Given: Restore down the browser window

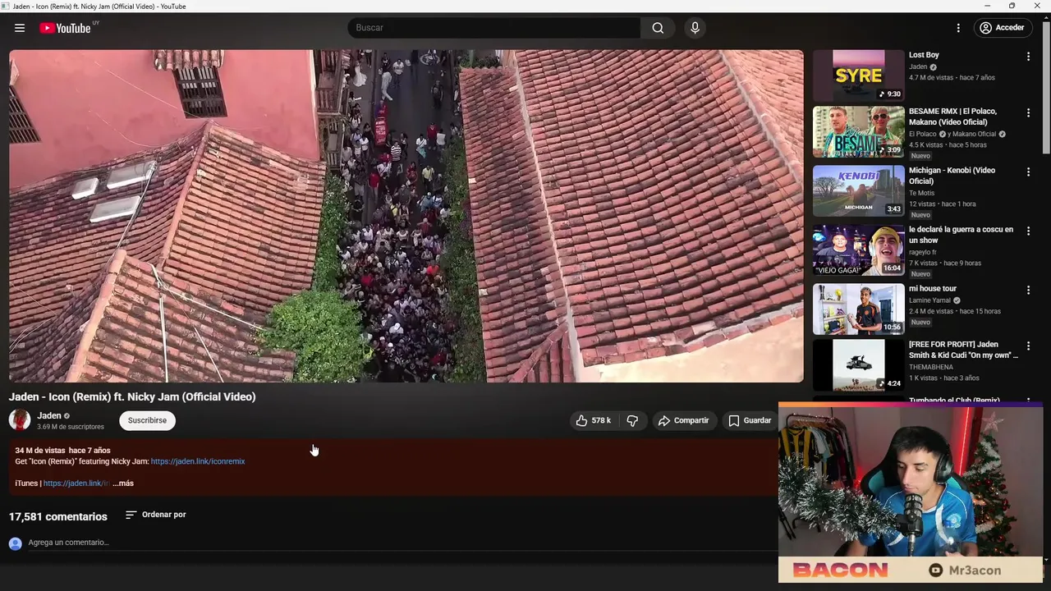Looking at the screenshot, I should point(1012,6).
